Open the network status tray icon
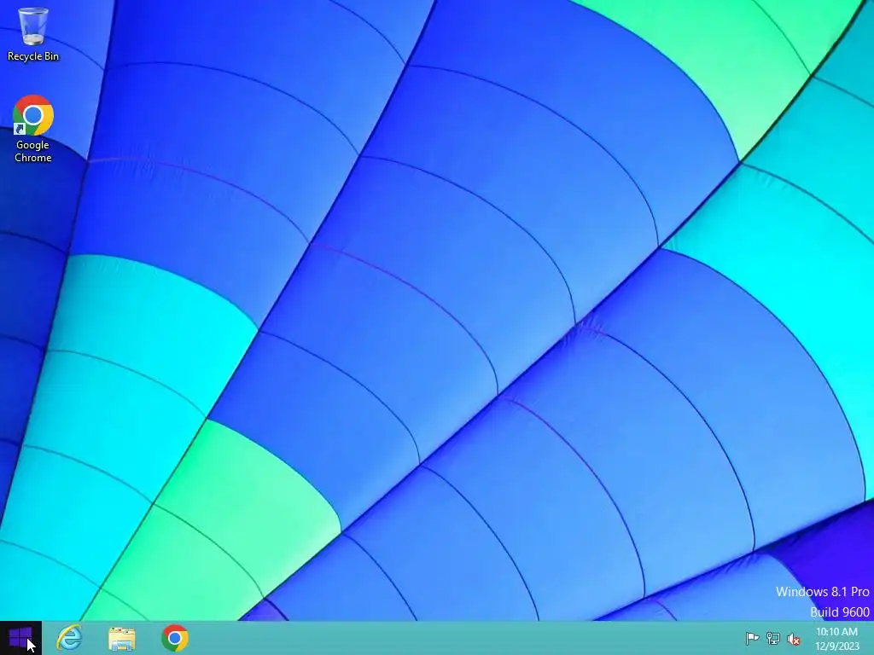Screen dimensions: 874x655 tap(773, 638)
